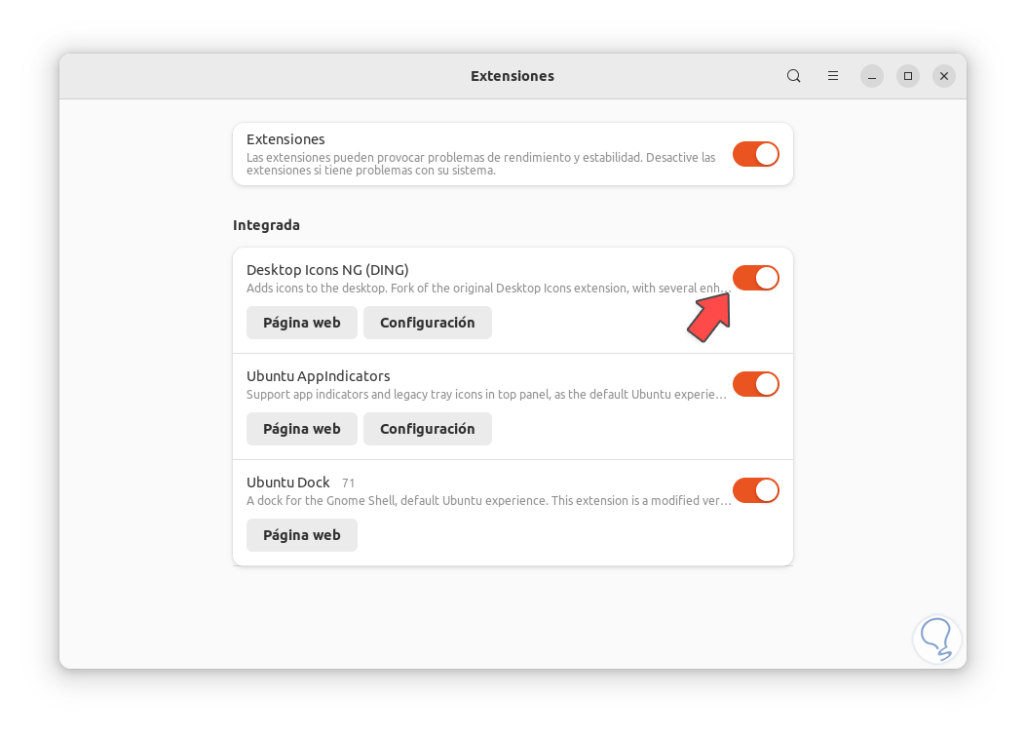Viewport: 1026px width, 734px height.
Task: Click the 71 badge next to Ubuntu Dock
Action: tap(348, 483)
